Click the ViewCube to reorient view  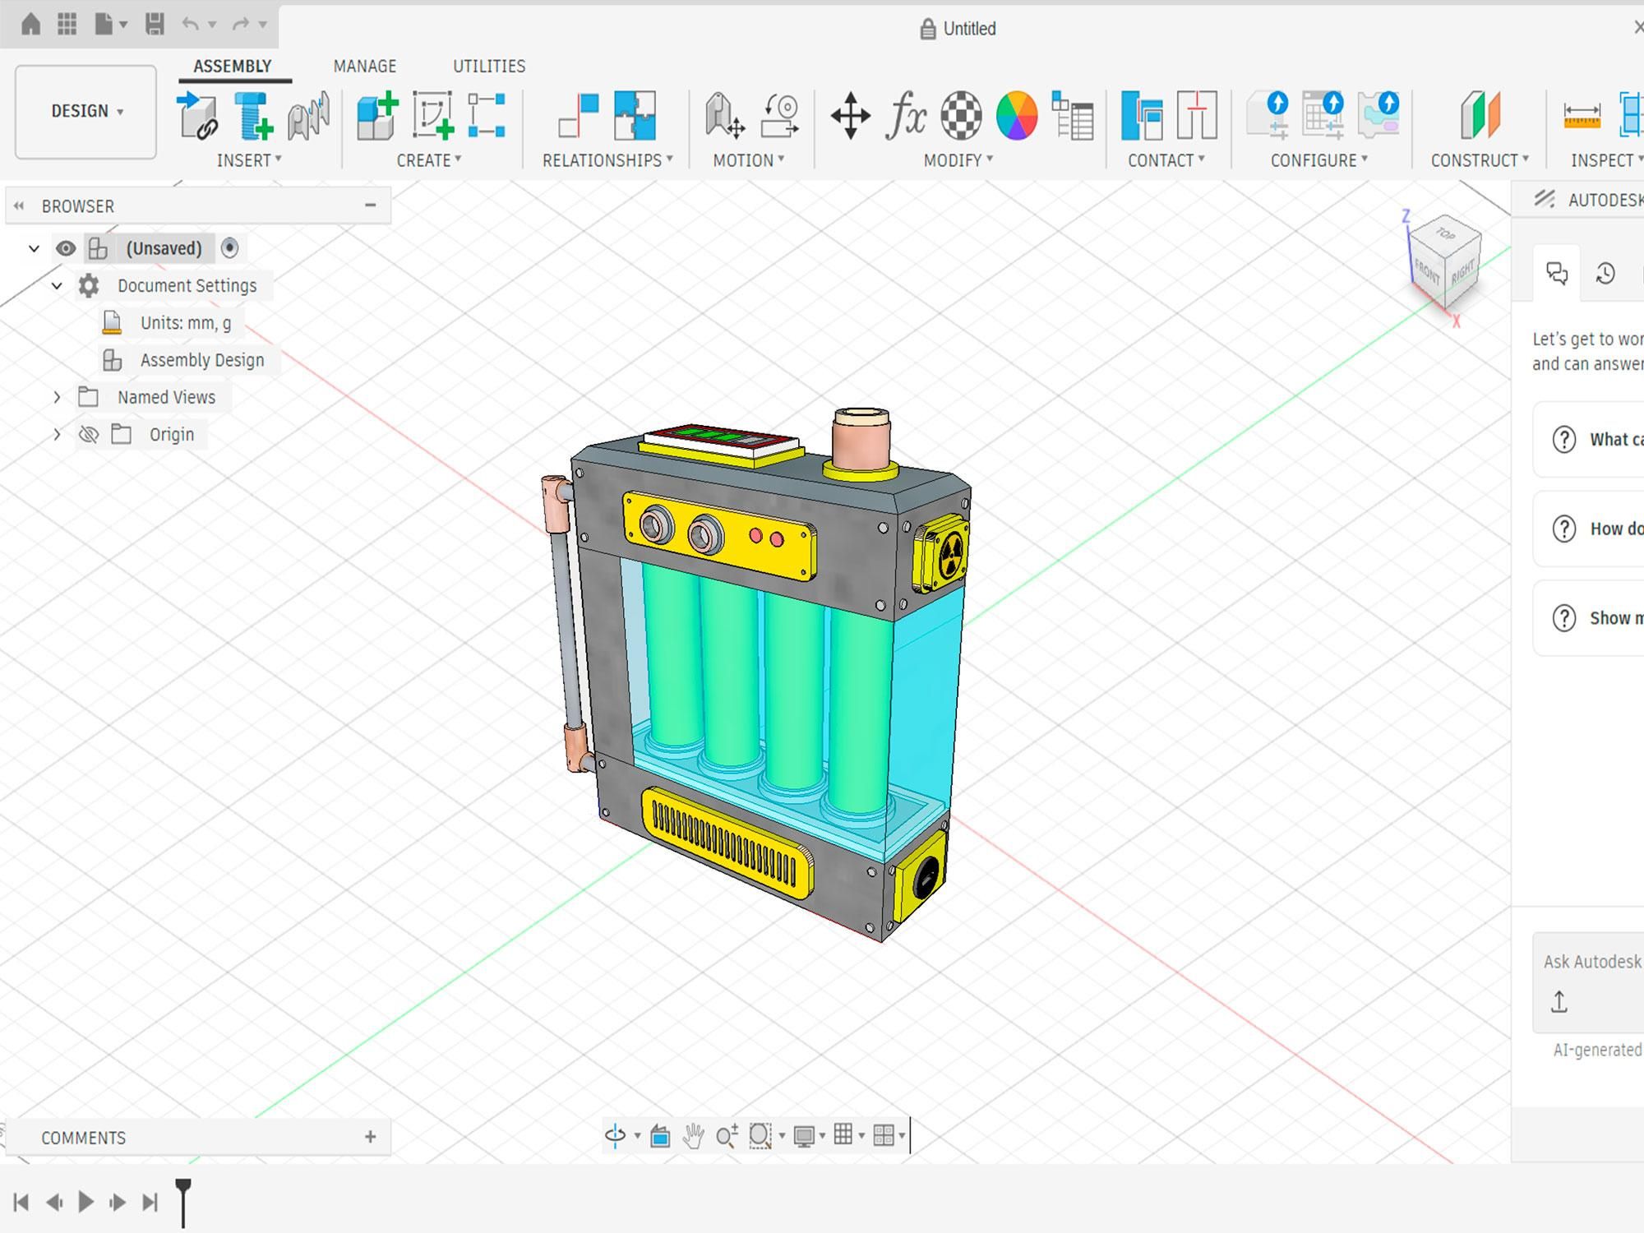pyautogui.click(x=1445, y=261)
